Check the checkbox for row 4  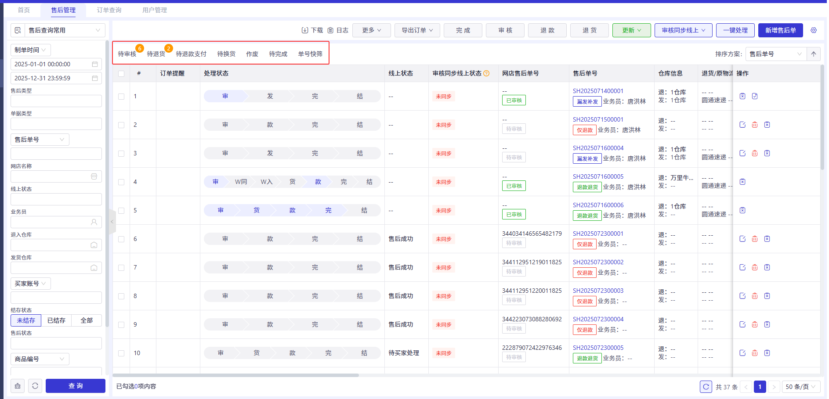point(121,182)
